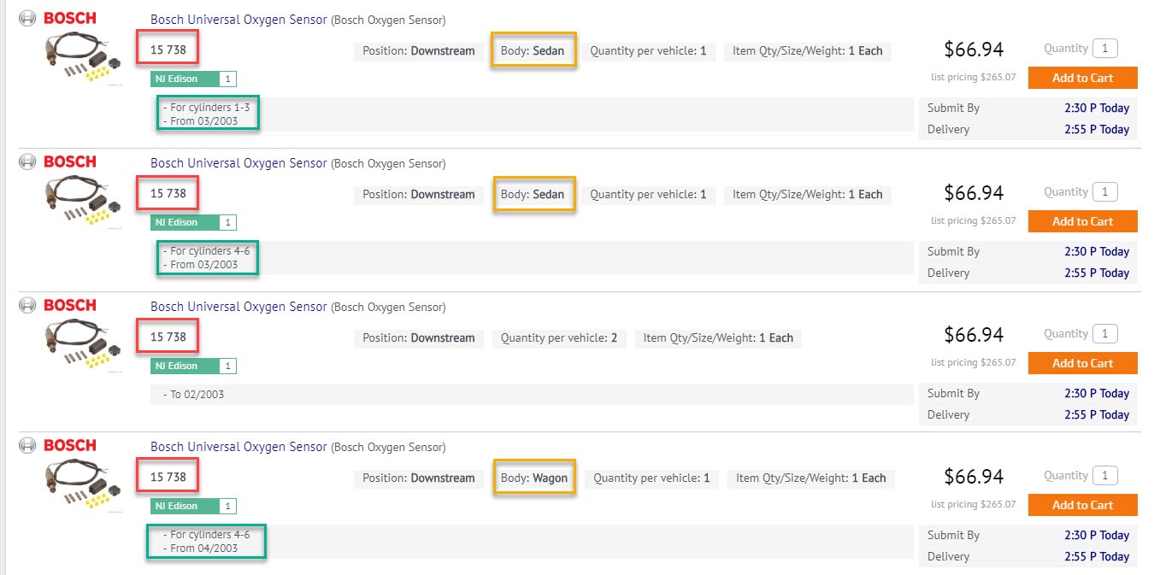Viewport: 1154px width, 575px height.
Task: Click the Bosch logo in the To 02/2003 row
Action: (69, 305)
